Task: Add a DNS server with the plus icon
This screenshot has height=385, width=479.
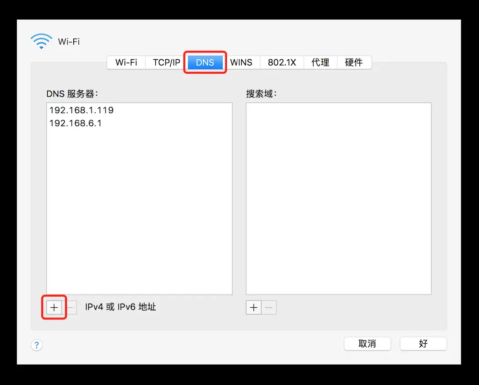Action: coord(53,307)
